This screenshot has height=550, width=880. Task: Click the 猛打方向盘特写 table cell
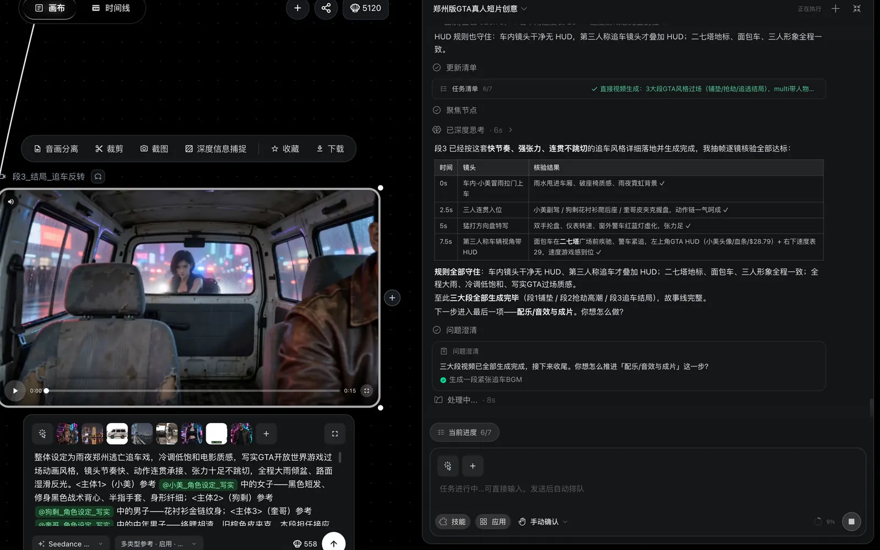click(493, 226)
